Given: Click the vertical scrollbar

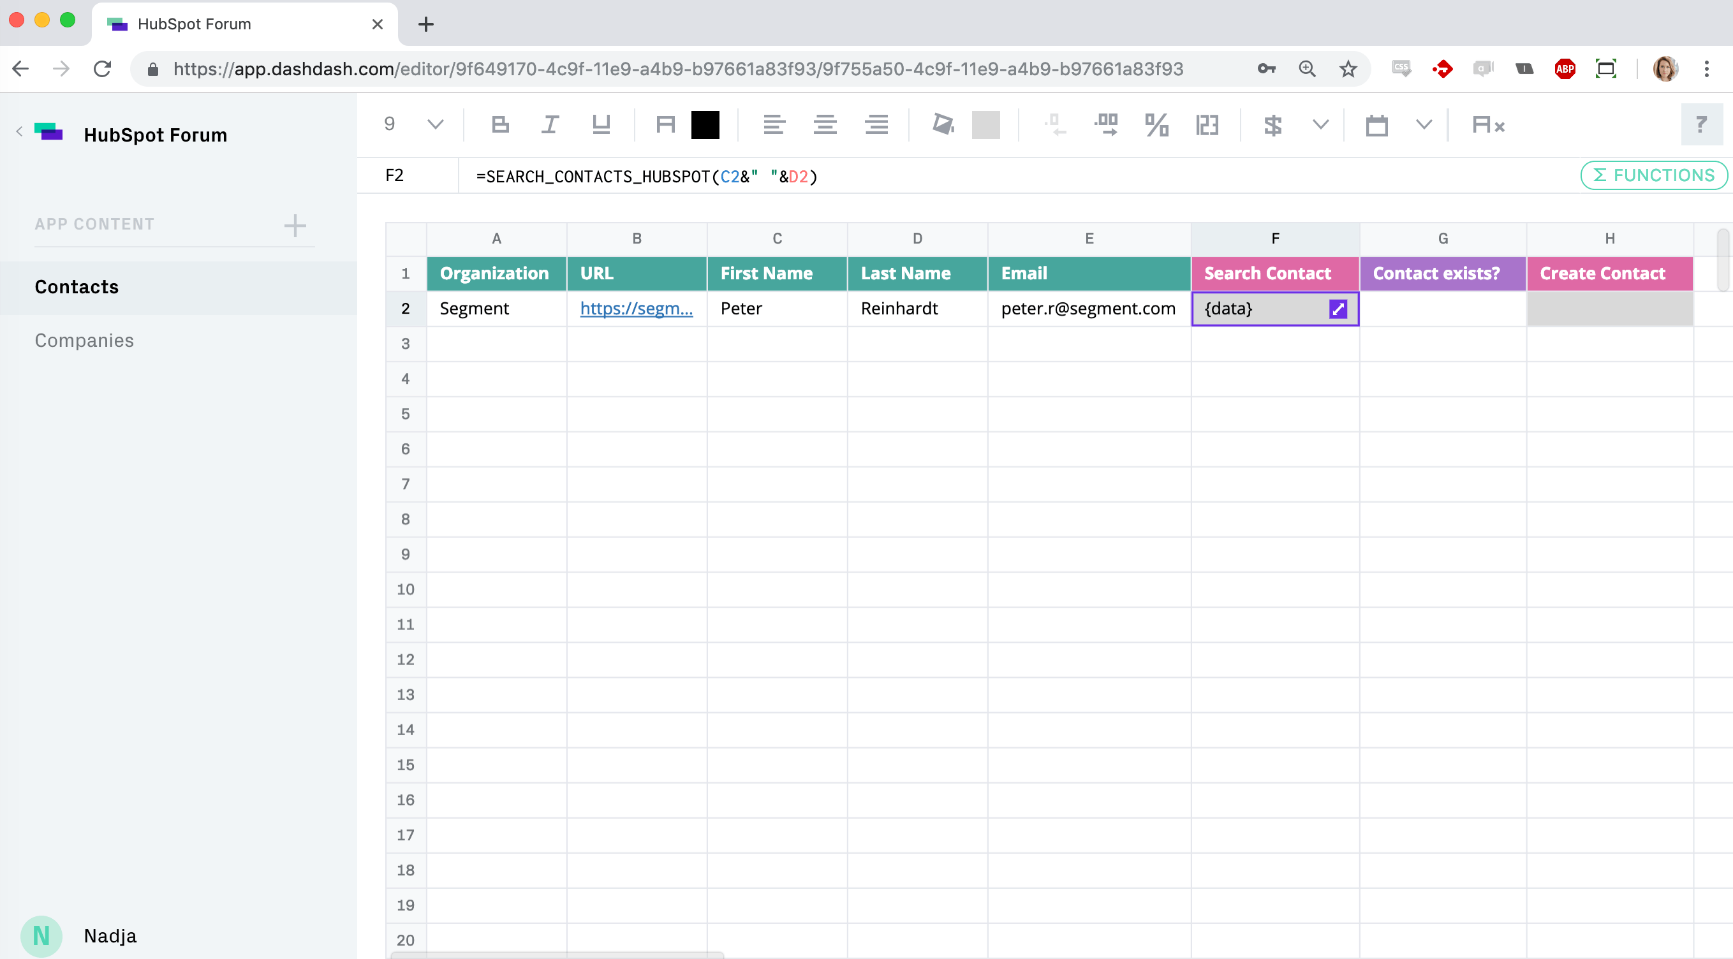Looking at the screenshot, I should [1722, 260].
